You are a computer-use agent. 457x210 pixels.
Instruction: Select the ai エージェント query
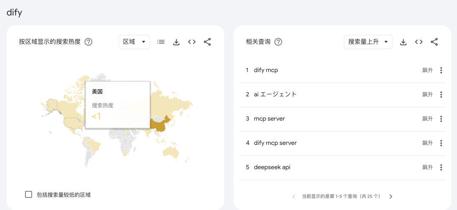click(275, 94)
